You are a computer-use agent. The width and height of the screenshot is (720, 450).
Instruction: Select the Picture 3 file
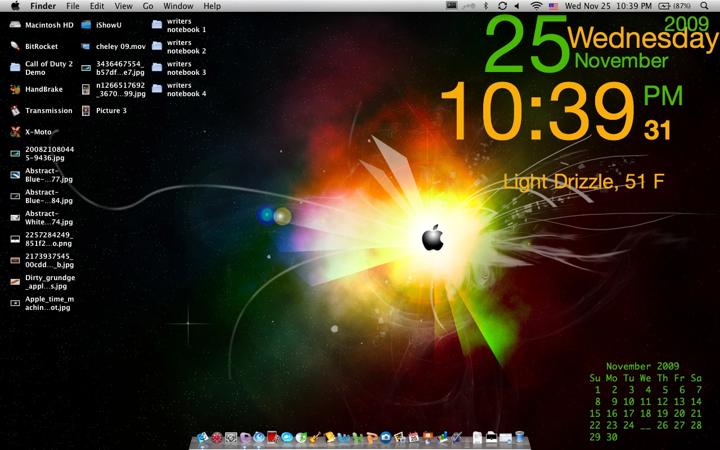tap(86, 111)
